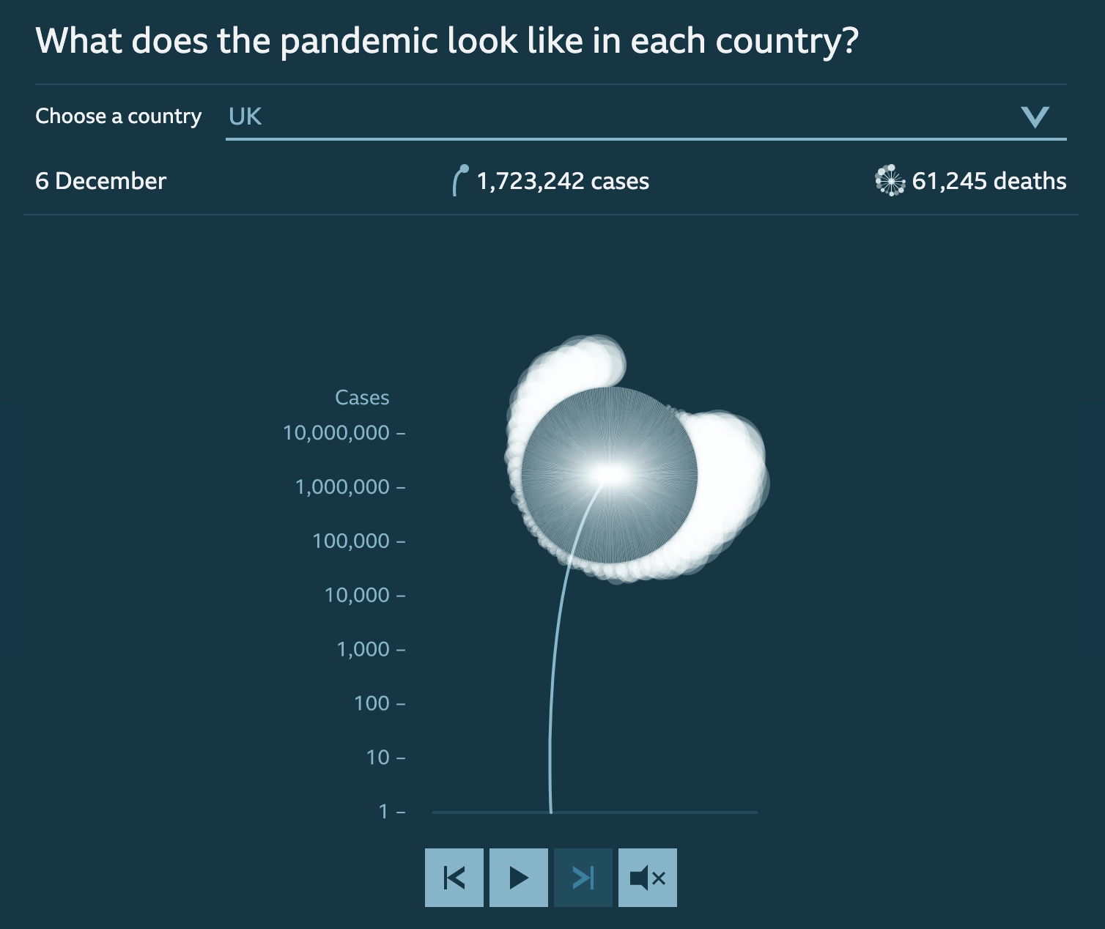Select the 1,723,242 cases text

click(x=563, y=181)
